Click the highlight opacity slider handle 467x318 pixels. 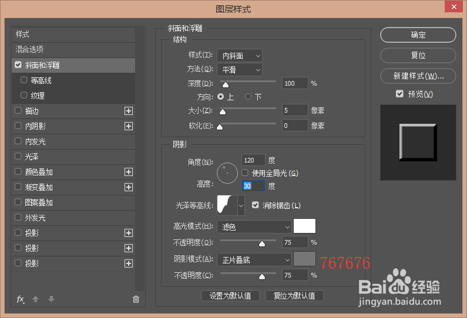tap(262, 244)
